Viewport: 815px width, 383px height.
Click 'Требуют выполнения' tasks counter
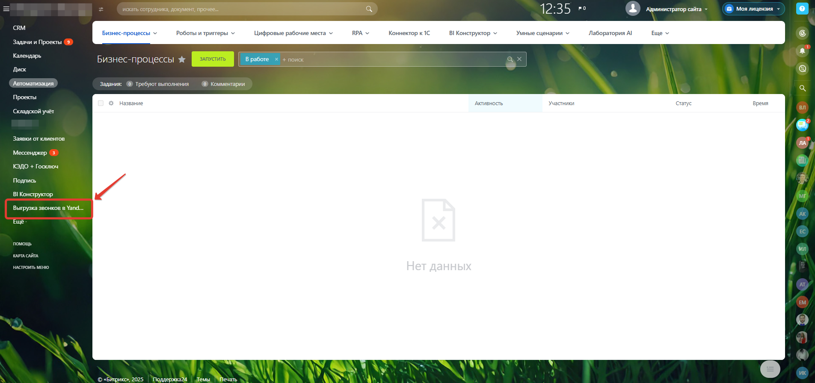(x=157, y=84)
